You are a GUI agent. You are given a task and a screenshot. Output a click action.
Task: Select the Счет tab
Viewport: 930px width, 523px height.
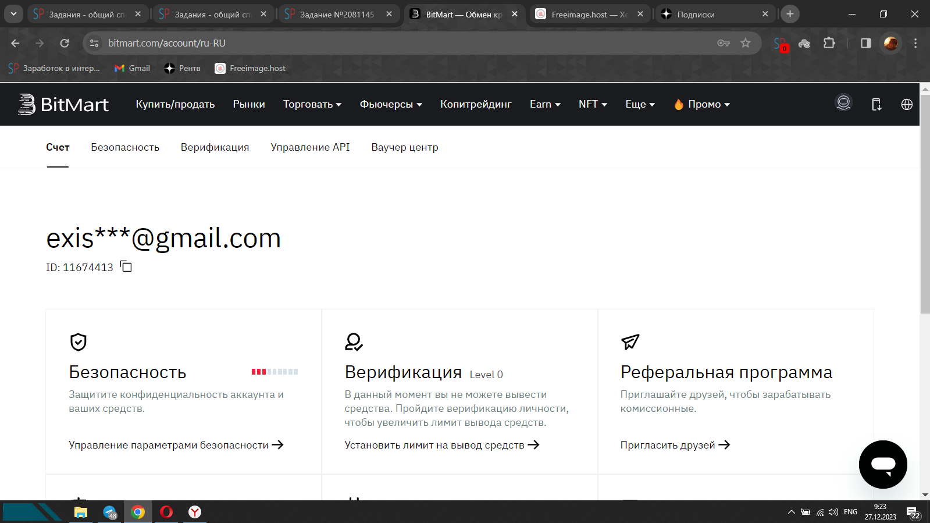[58, 147]
